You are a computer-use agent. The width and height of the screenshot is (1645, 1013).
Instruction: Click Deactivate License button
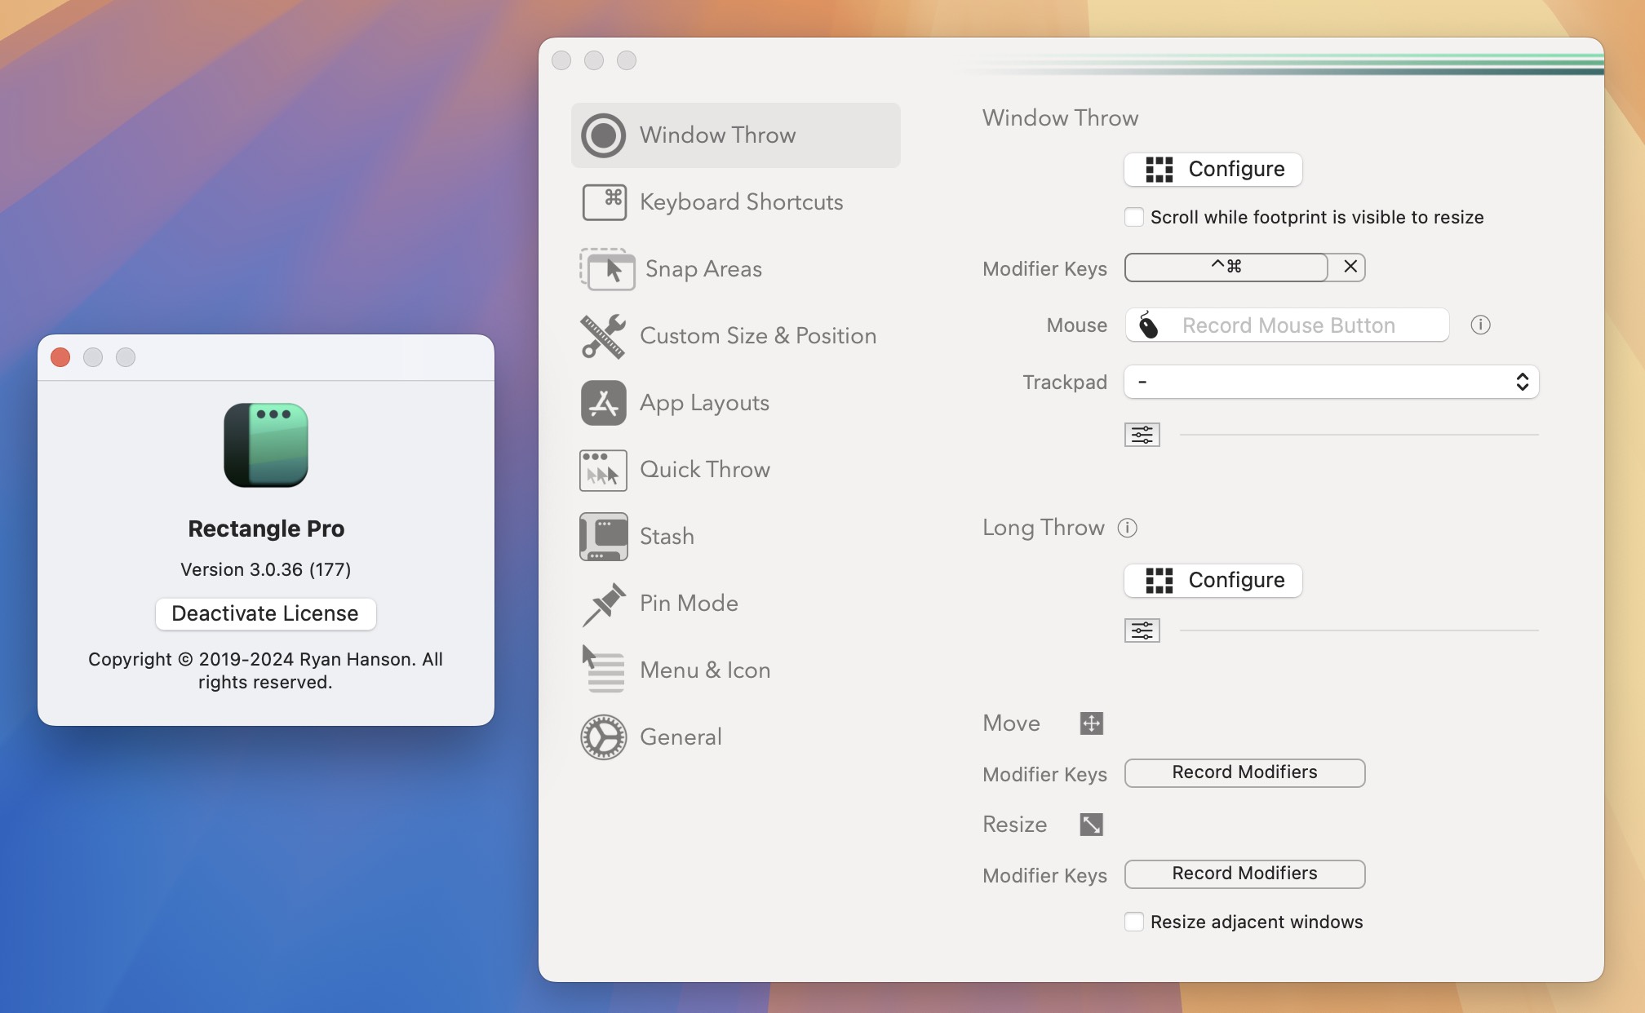[265, 613]
